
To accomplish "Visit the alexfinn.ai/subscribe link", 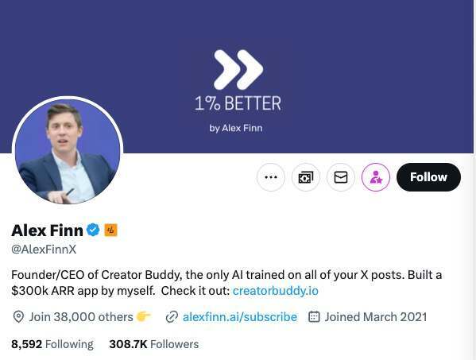I will [x=240, y=317].
